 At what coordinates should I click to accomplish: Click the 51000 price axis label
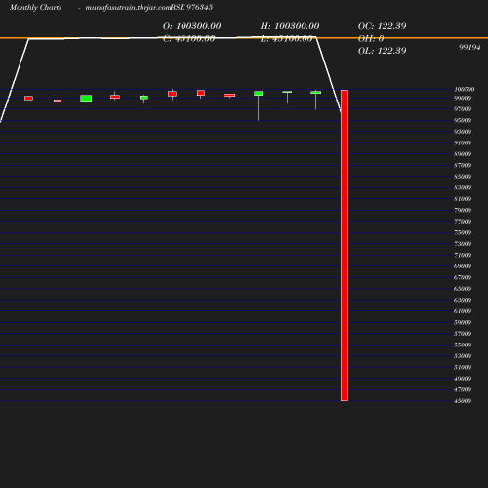click(x=463, y=367)
